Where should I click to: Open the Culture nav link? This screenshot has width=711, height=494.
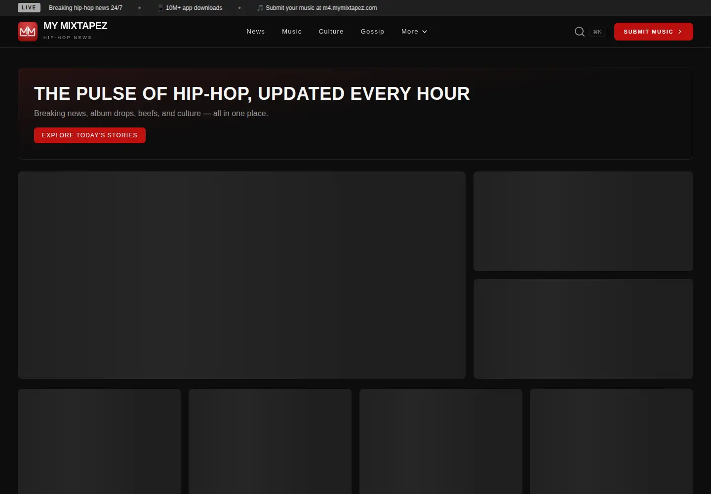[x=331, y=32]
